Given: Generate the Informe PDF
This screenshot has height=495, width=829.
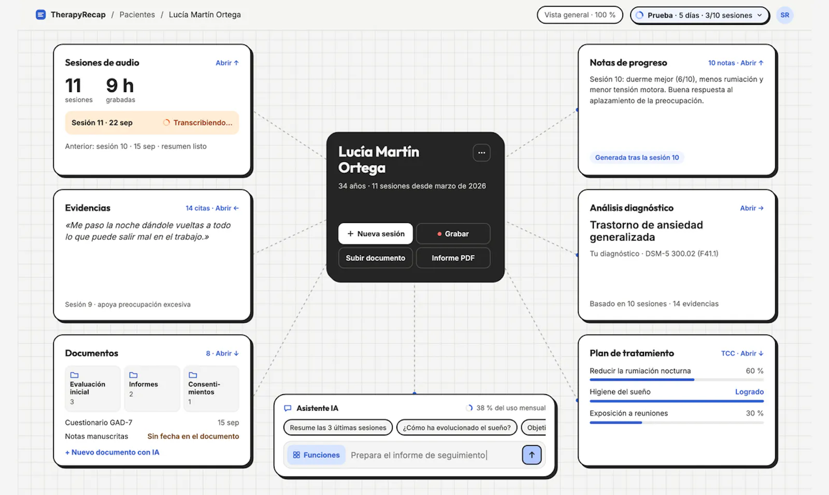Looking at the screenshot, I should [x=453, y=258].
